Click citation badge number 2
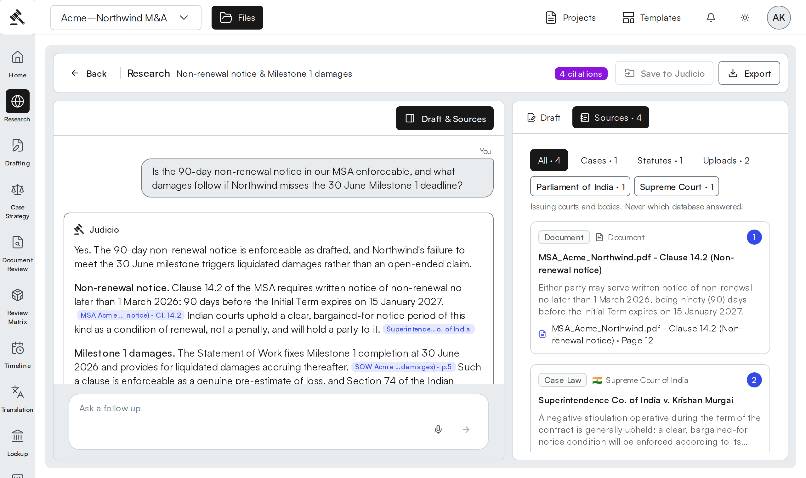This screenshot has width=806, height=478. pyautogui.click(x=754, y=380)
